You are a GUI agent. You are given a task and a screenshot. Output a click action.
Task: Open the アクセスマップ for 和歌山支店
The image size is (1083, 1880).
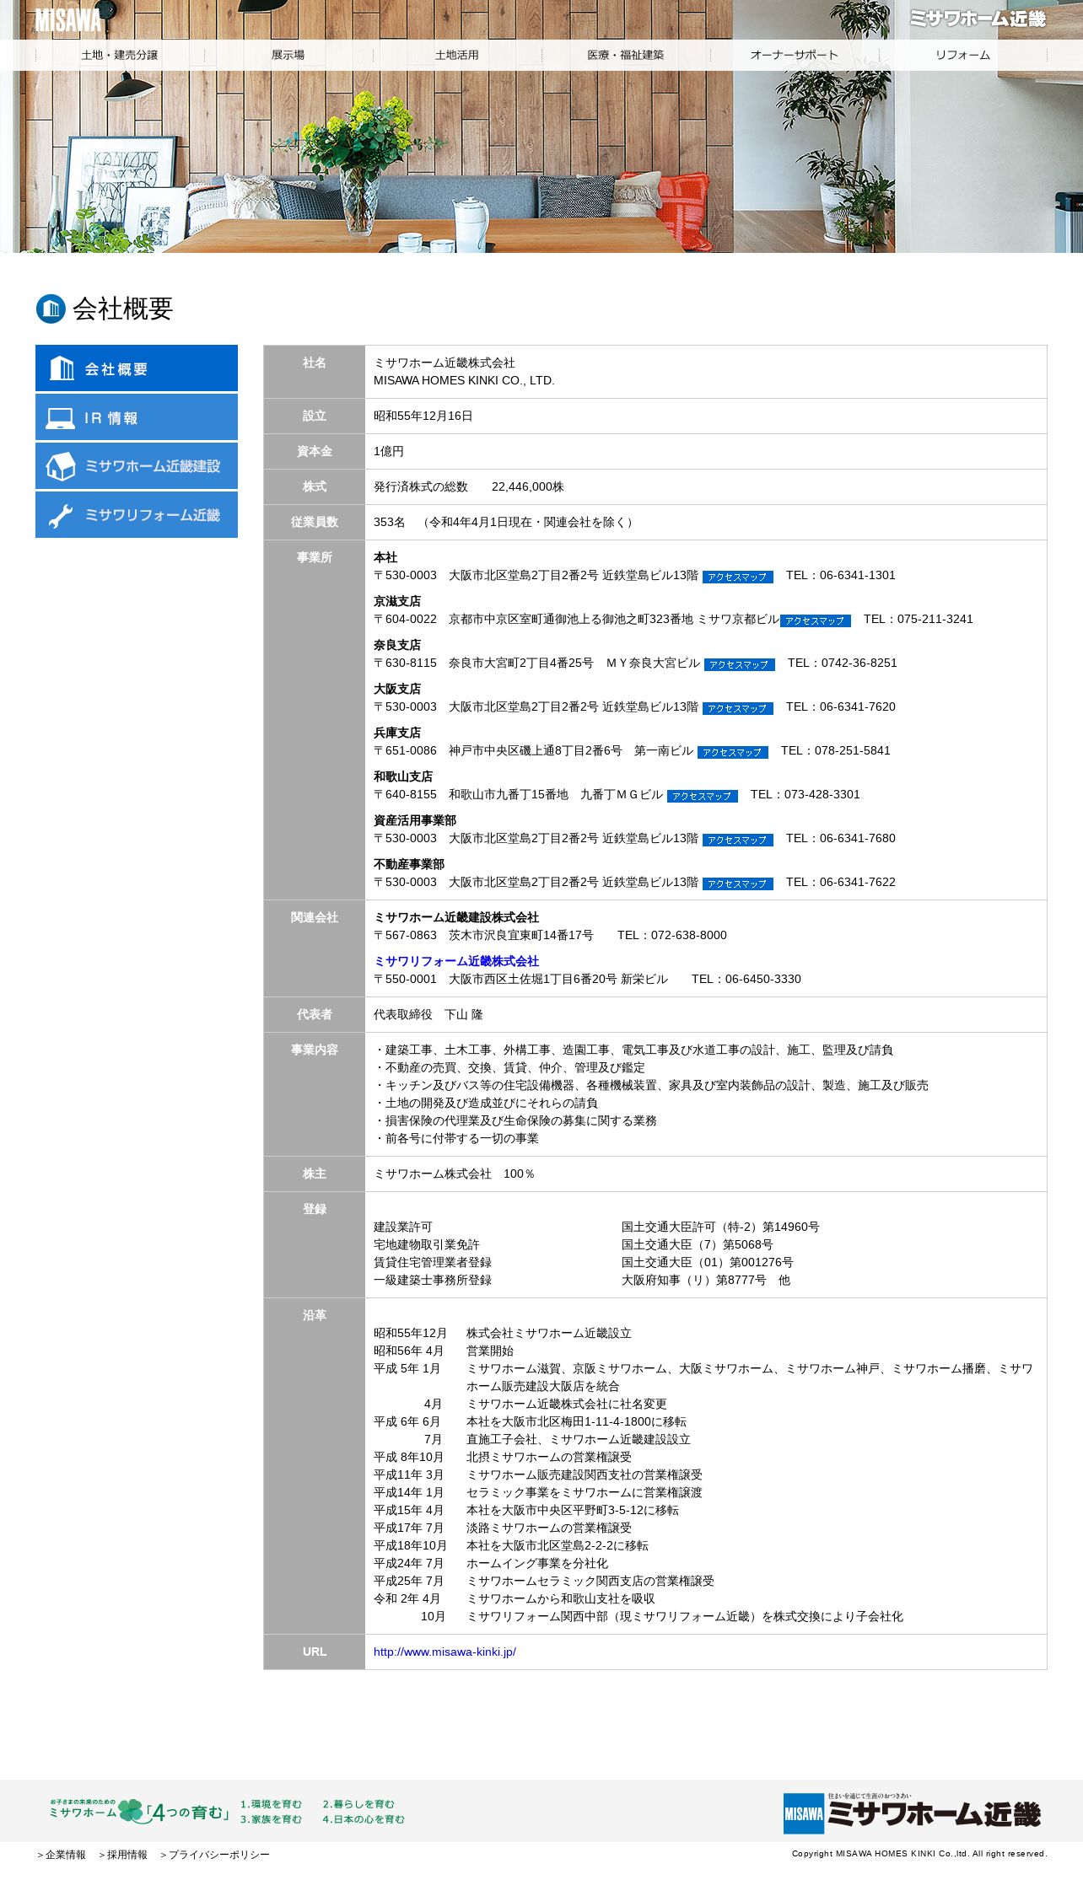click(x=703, y=796)
